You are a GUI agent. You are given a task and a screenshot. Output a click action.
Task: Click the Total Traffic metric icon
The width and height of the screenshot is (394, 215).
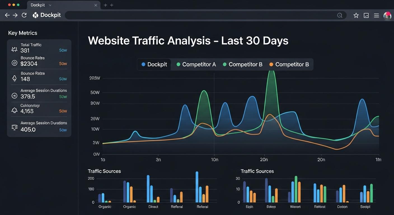tap(14, 50)
